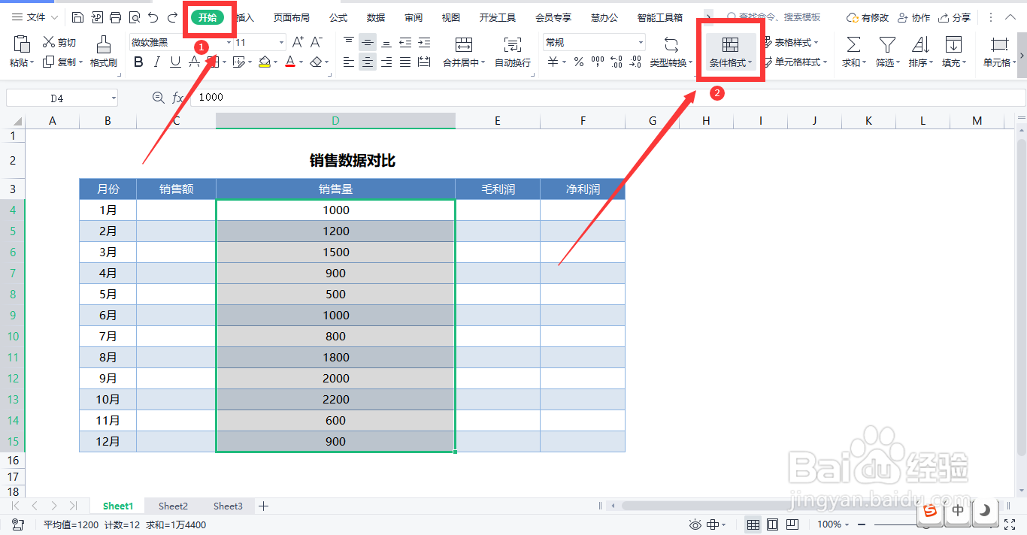
Task: Expand the Sum (求和) dropdown
Action: pos(864,63)
